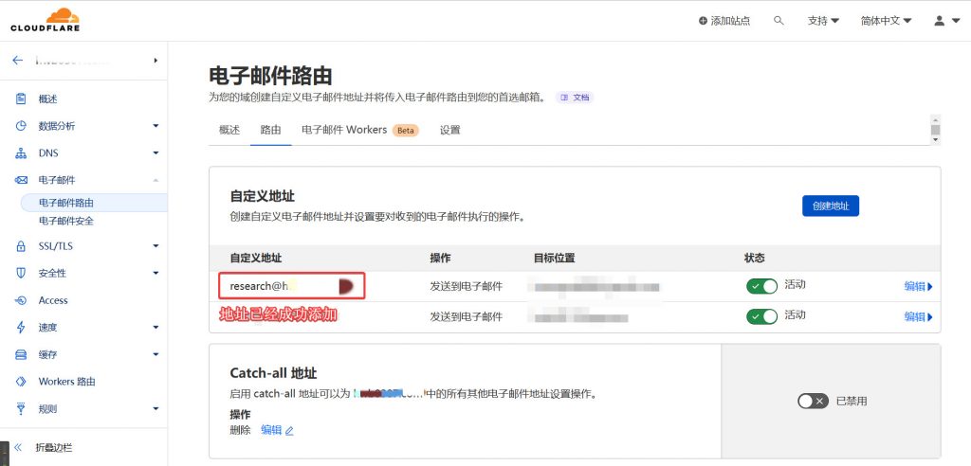The image size is (971, 466).
Task: Click the 自定义地址 column header
Action: 256,258
